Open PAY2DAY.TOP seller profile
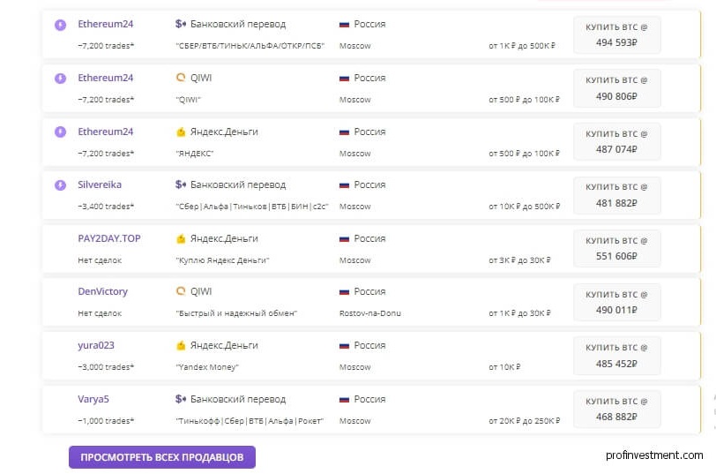Image resolution: width=716 pixels, height=474 pixels. point(109,238)
